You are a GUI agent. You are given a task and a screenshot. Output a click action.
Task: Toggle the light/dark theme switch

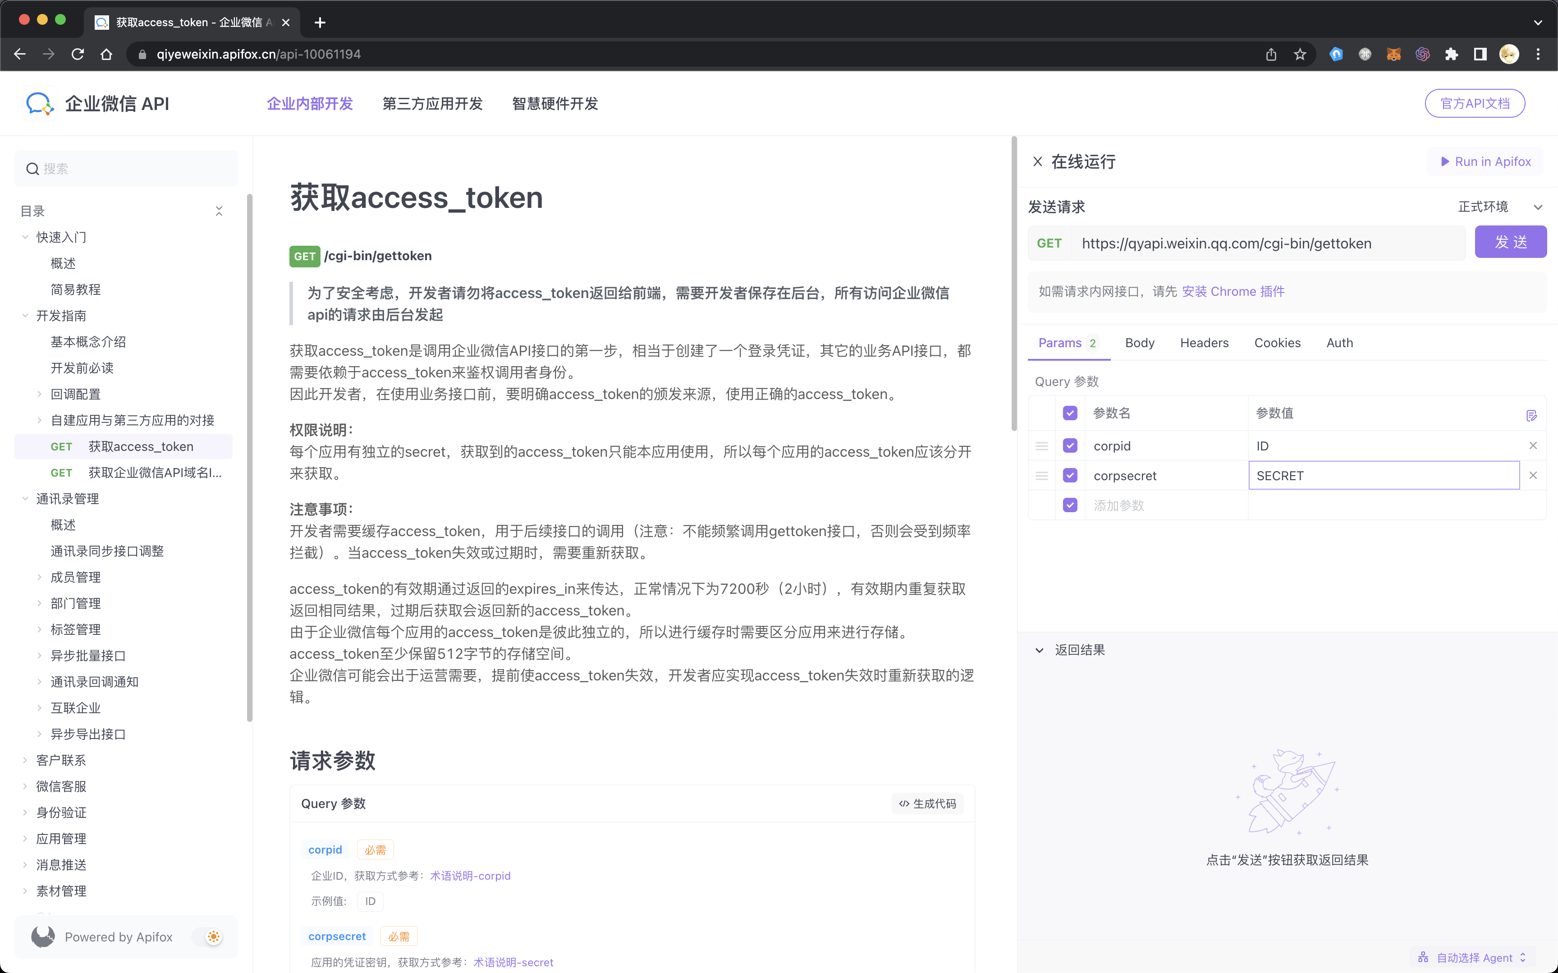tap(207, 936)
